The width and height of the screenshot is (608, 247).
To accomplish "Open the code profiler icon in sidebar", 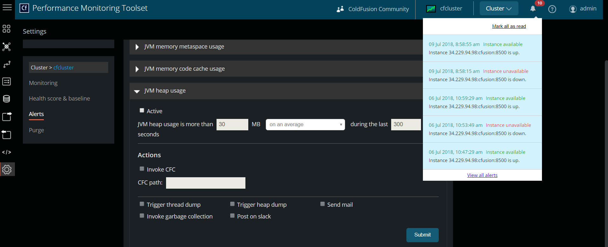I will click(6, 152).
